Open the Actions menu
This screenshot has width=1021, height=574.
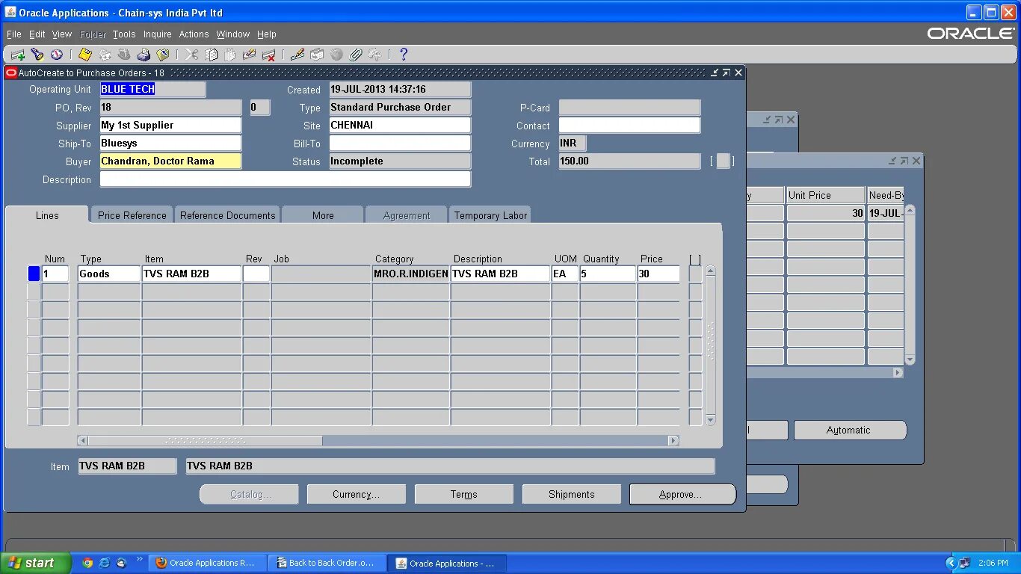[194, 34]
